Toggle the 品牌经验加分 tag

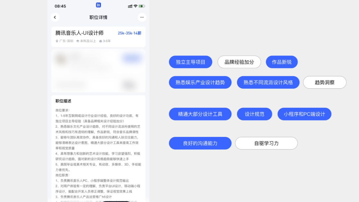239,62
